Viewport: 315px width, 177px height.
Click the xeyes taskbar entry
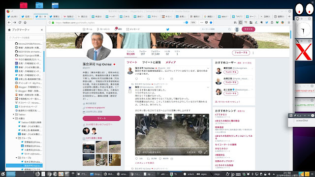tap(202, 174)
